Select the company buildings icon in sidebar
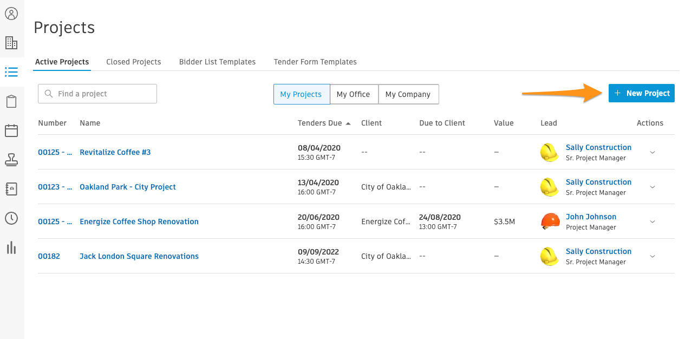 (x=12, y=43)
